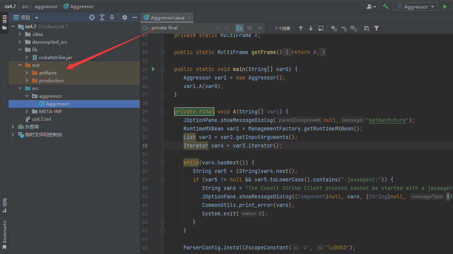Image resolution: width=453 pixels, height=254 pixels.
Task: Add selection for next occurrence
Action: click(x=334, y=28)
